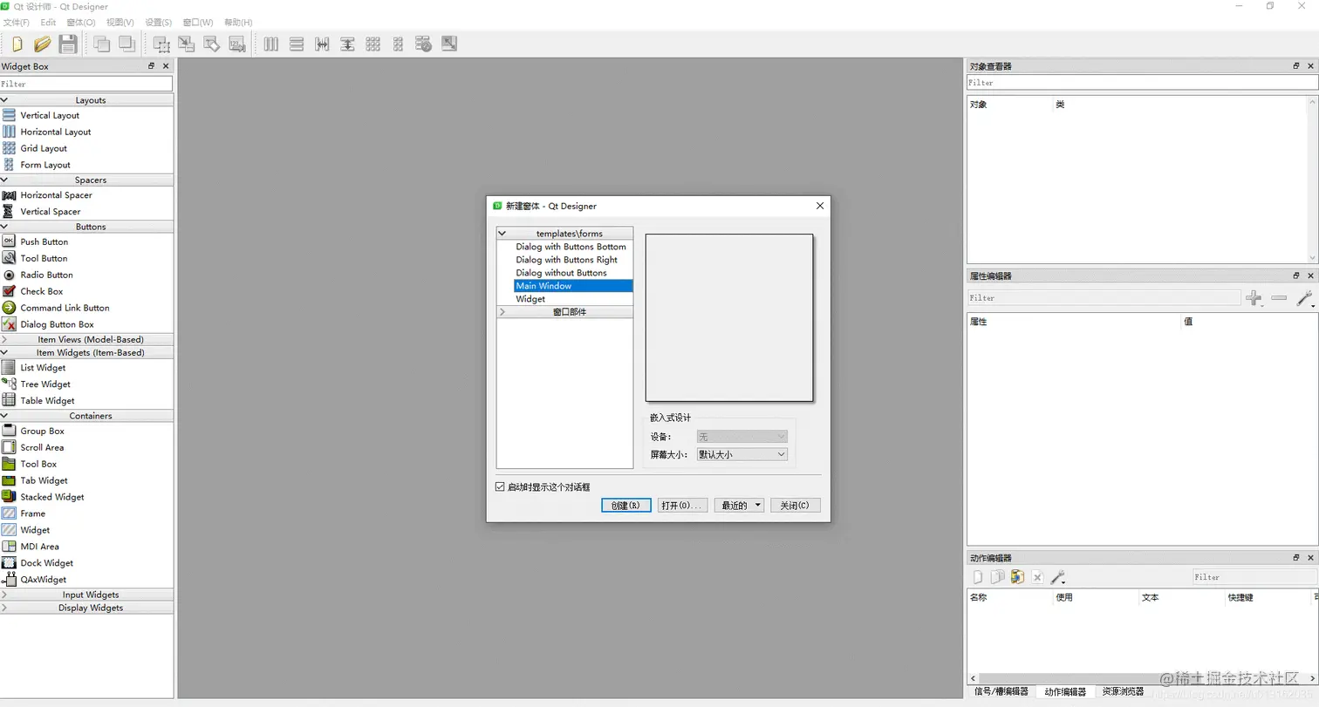Click the Save floppy disk icon
1319x707 pixels.
click(x=68, y=44)
